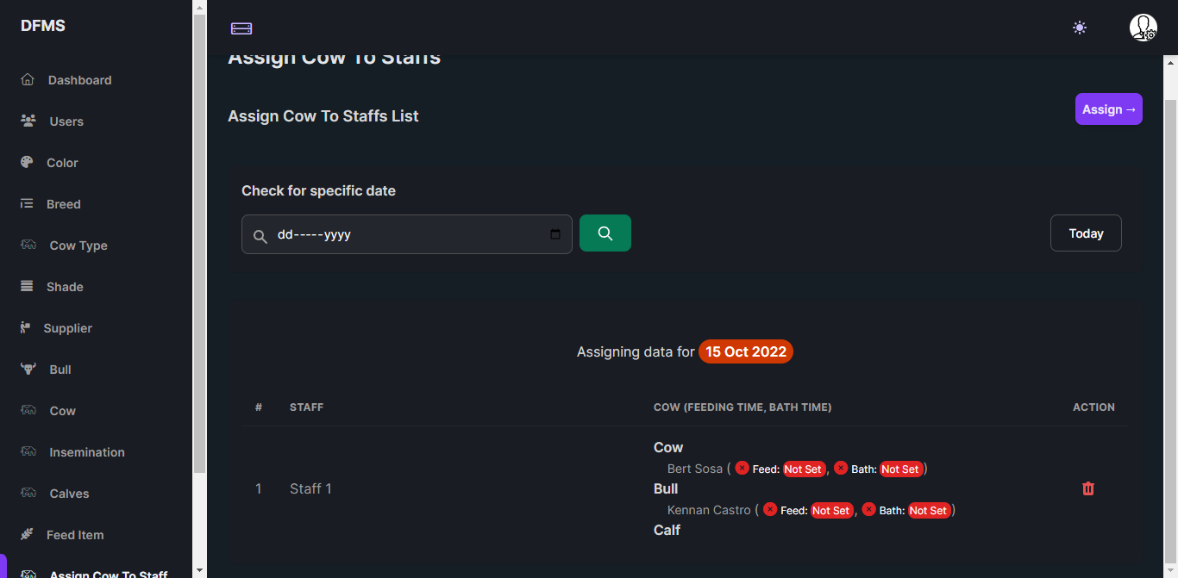Open the date picker calendar icon
Image resolution: width=1178 pixels, height=578 pixels.
click(555, 234)
